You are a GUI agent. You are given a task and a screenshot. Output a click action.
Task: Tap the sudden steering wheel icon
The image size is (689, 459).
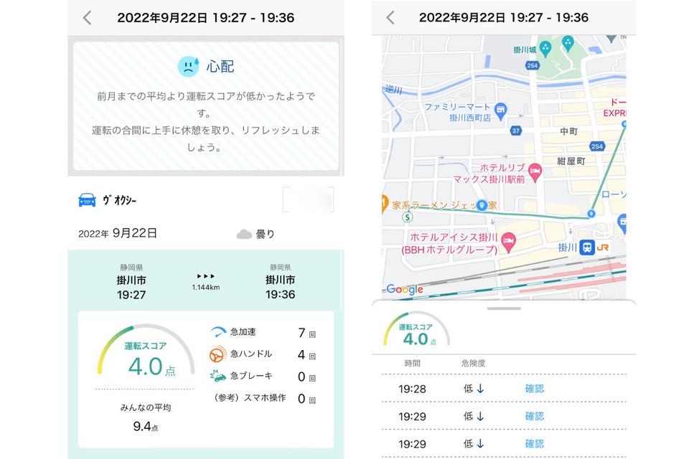point(217,354)
